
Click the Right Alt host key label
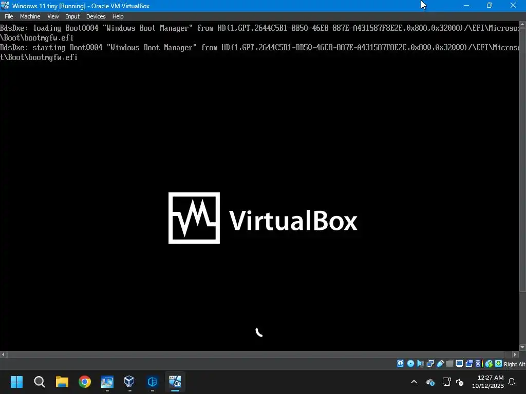[x=514, y=364]
